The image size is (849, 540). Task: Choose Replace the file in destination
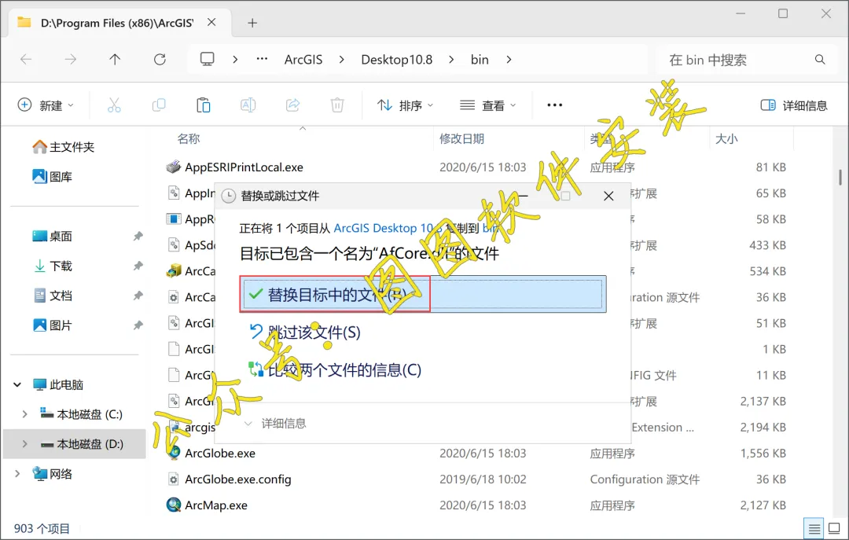coord(423,294)
